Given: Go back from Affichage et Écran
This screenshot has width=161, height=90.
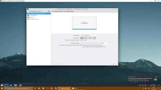Looking at the screenshot, I should click(28, 11).
